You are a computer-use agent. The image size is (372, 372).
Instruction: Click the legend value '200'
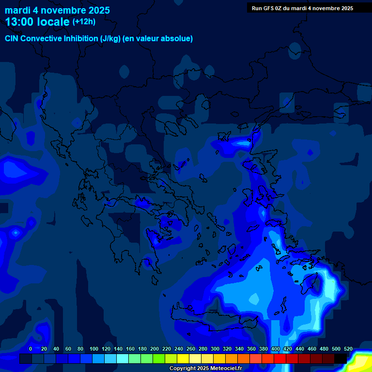(155, 349)
